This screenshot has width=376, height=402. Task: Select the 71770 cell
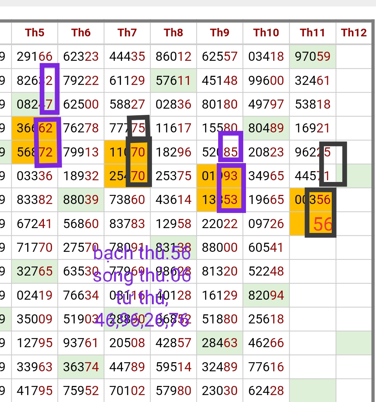pyautogui.click(x=34, y=248)
